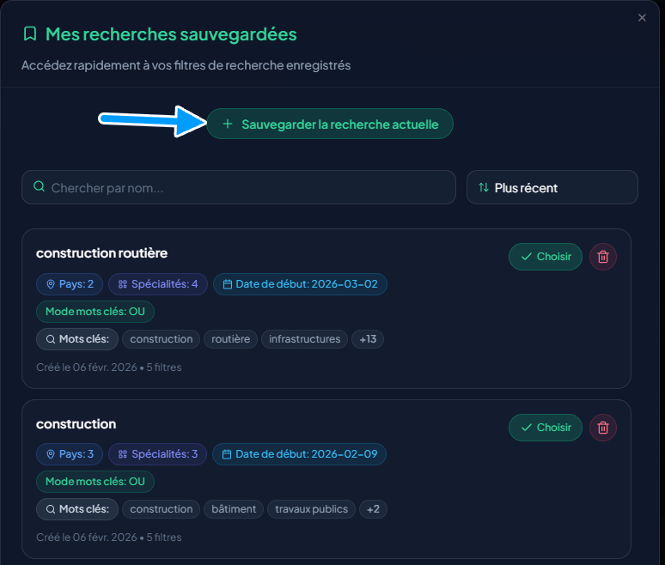The width and height of the screenshot is (665, 565).
Task: Close the saved searches dialog
Action: (x=642, y=18)
